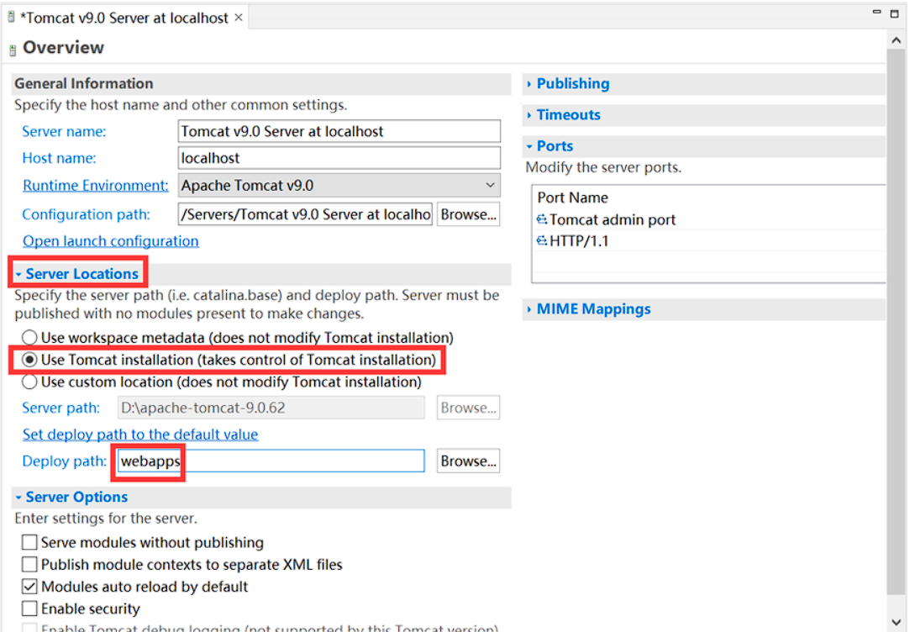Image resolution: width=915 pixels, height=632 pixels.
Task: Expand the Timeouts section
Action: pyautogui.click(x=529, y=115)
